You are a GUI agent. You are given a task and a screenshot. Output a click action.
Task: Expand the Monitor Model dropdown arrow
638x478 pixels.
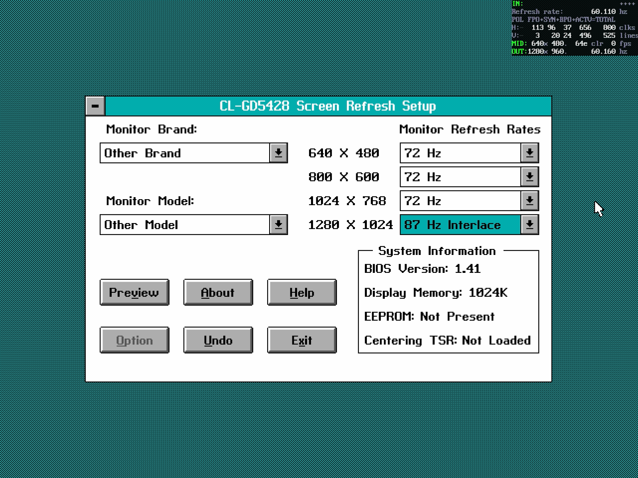coord(278,225)
